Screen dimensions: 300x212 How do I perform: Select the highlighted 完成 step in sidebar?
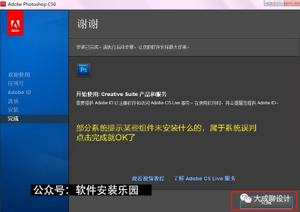[x=13, y=119]
